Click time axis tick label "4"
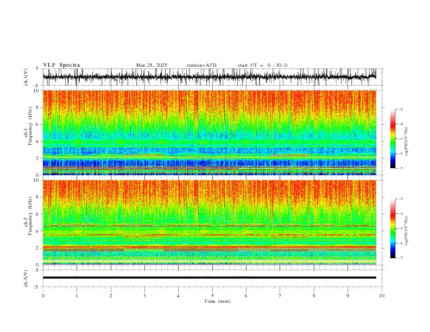 (178, 296)
